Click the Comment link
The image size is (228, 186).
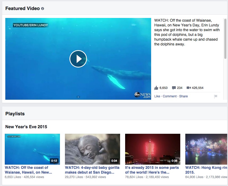click(170, 96)
